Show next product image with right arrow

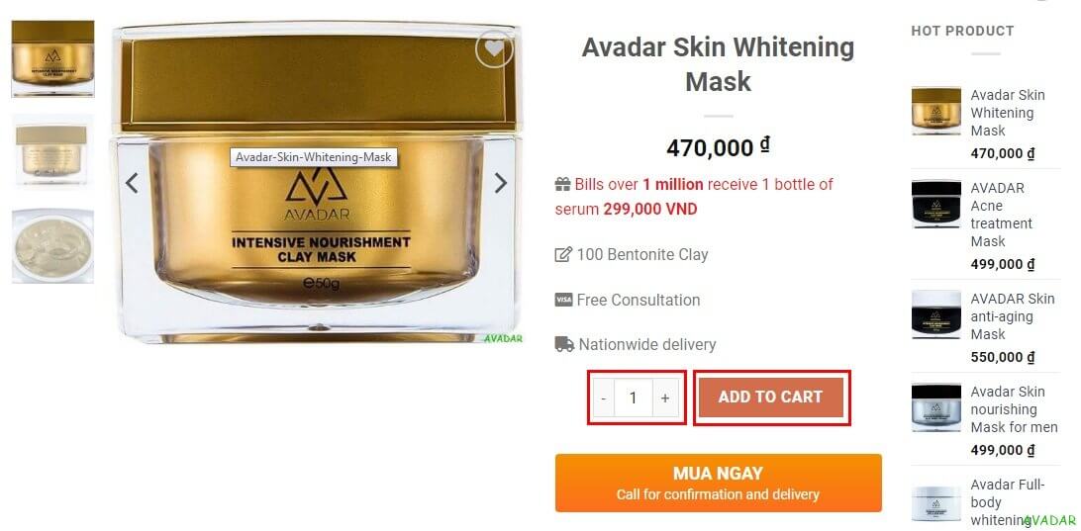pyautogui.click(x=501, y=183)
